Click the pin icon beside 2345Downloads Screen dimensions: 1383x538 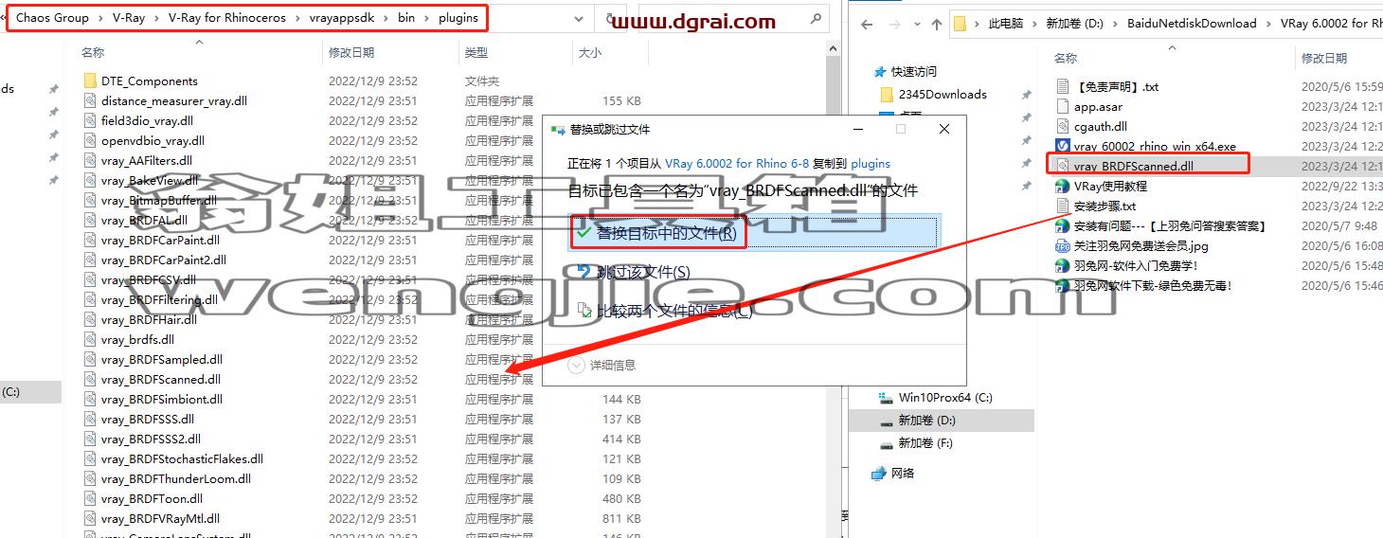point(1026,95)
